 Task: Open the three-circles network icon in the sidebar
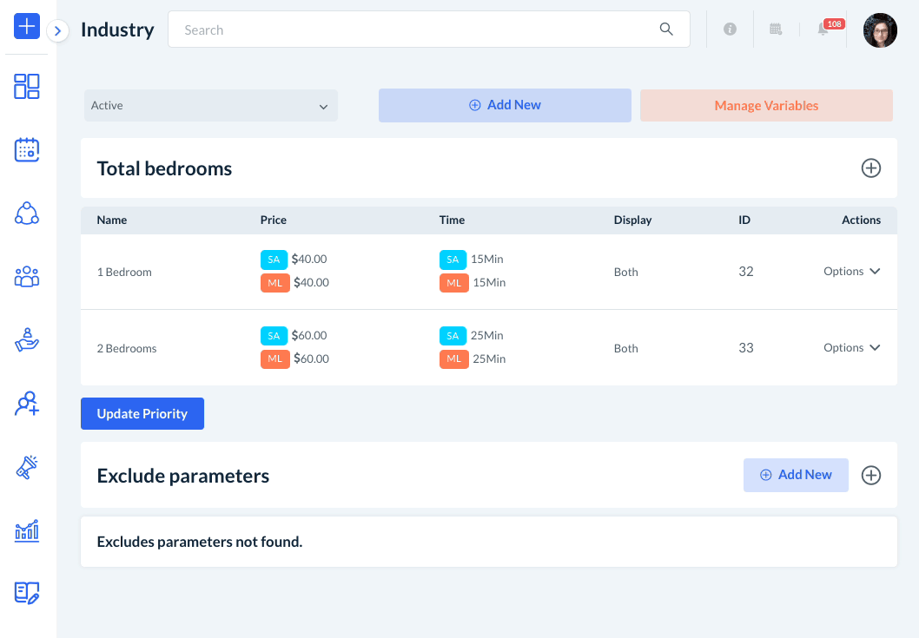click(26, 214)
